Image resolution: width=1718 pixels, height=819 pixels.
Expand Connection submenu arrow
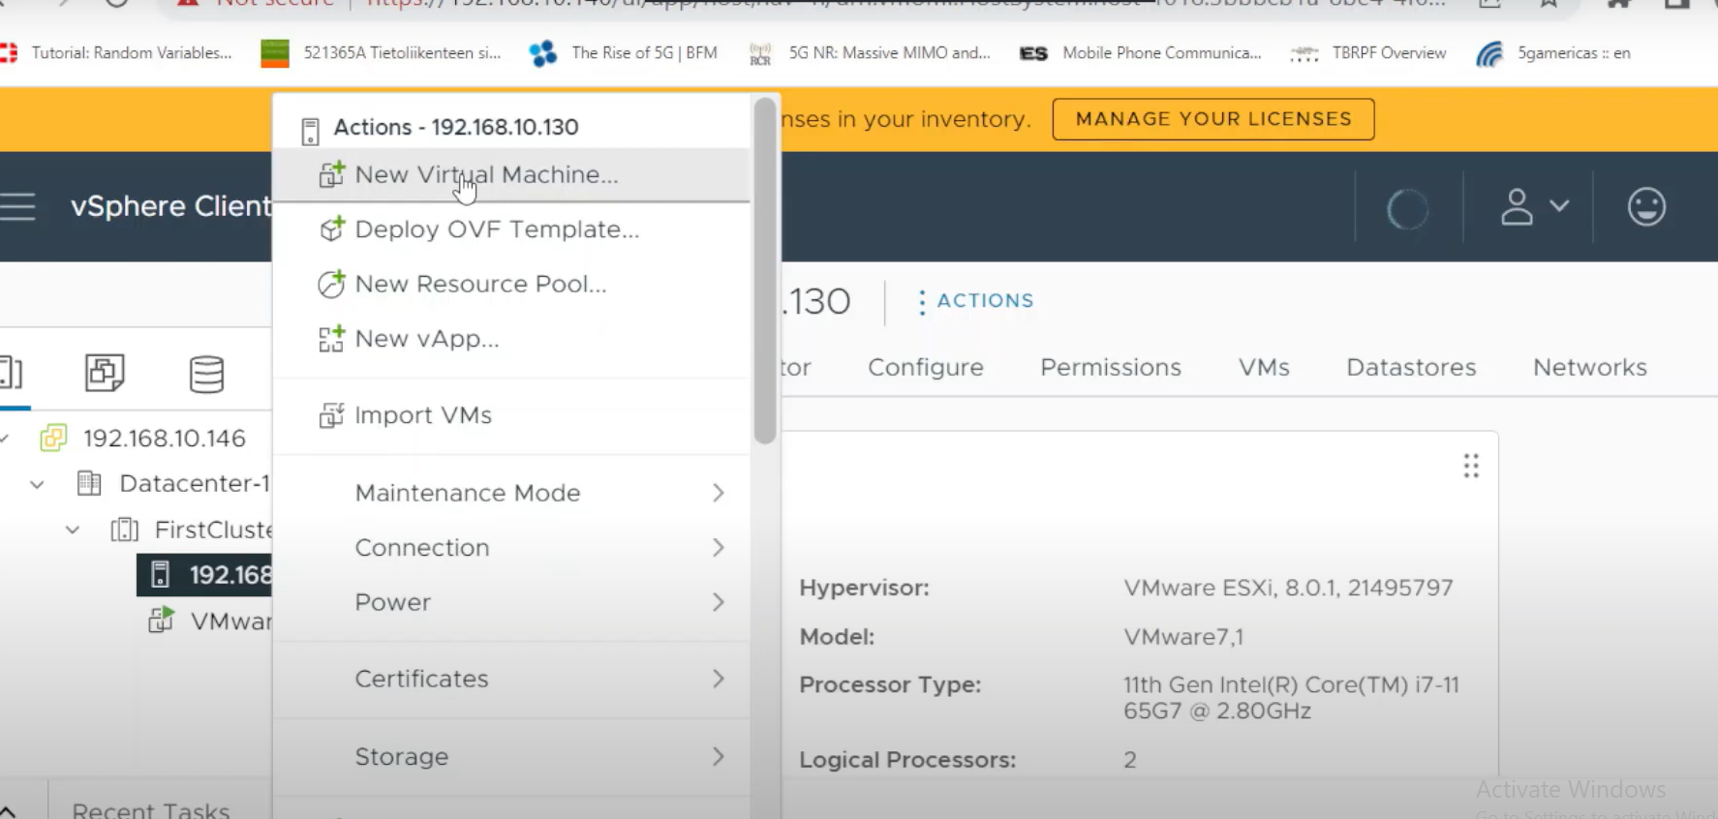718,548
